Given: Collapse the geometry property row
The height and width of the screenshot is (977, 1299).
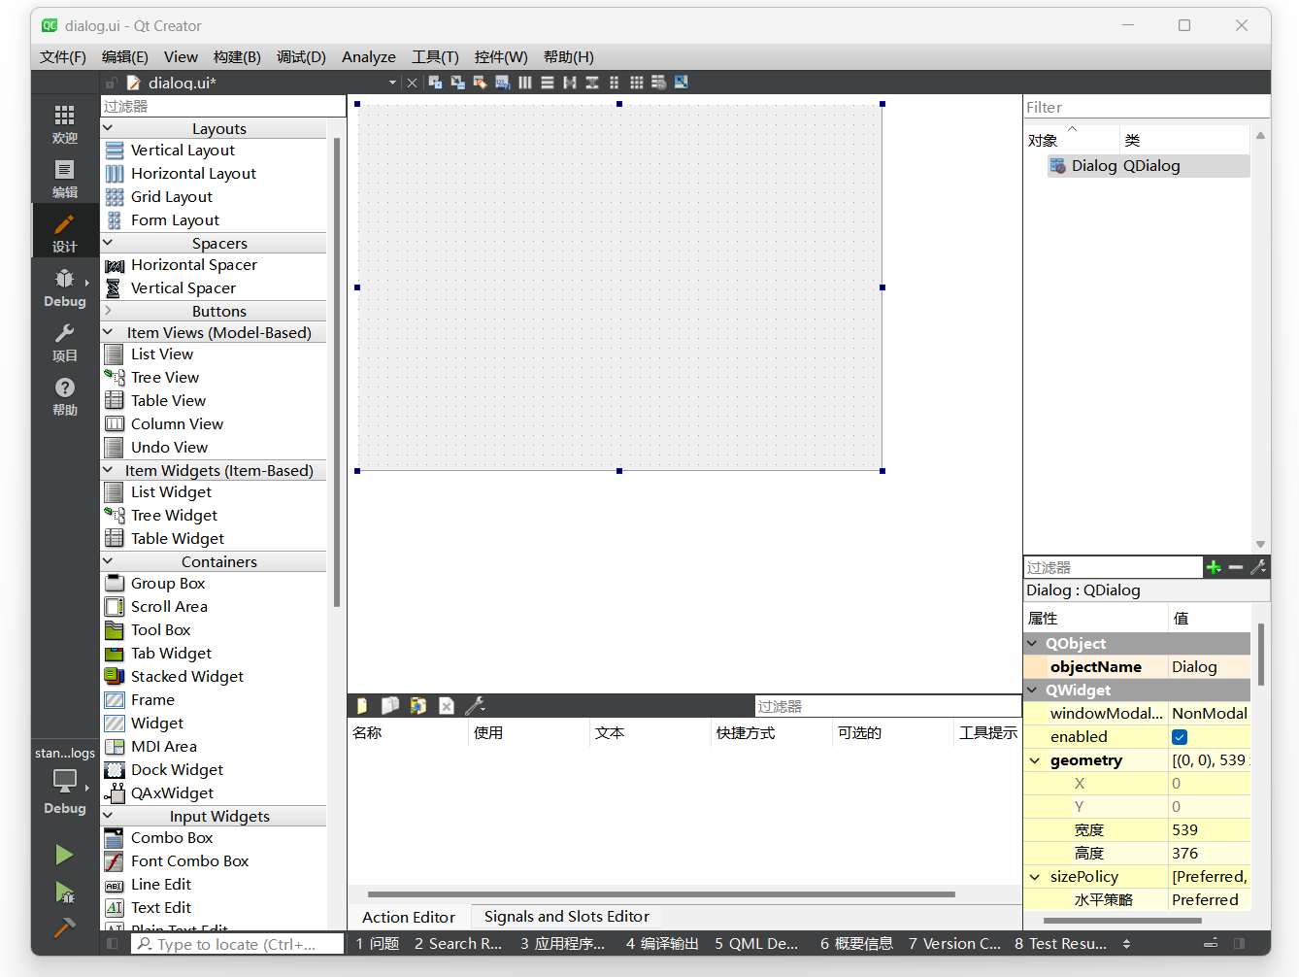Looking at the screenshot, I should (x=1035, y=760).
